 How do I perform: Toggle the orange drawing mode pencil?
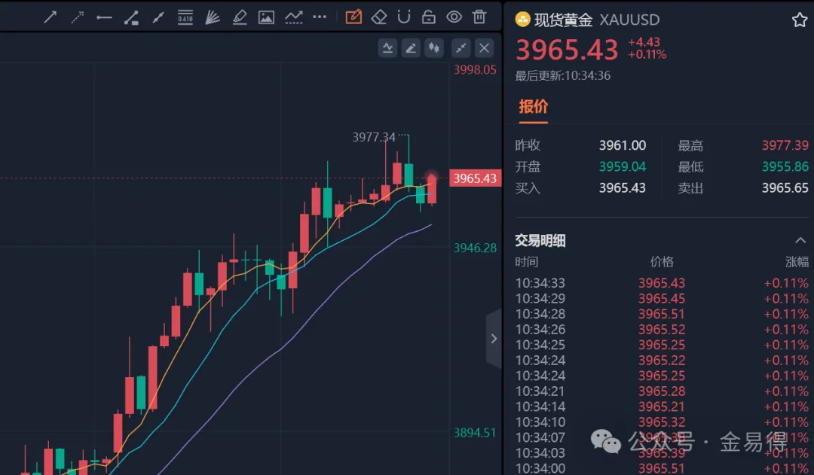[x=353, y=17]
